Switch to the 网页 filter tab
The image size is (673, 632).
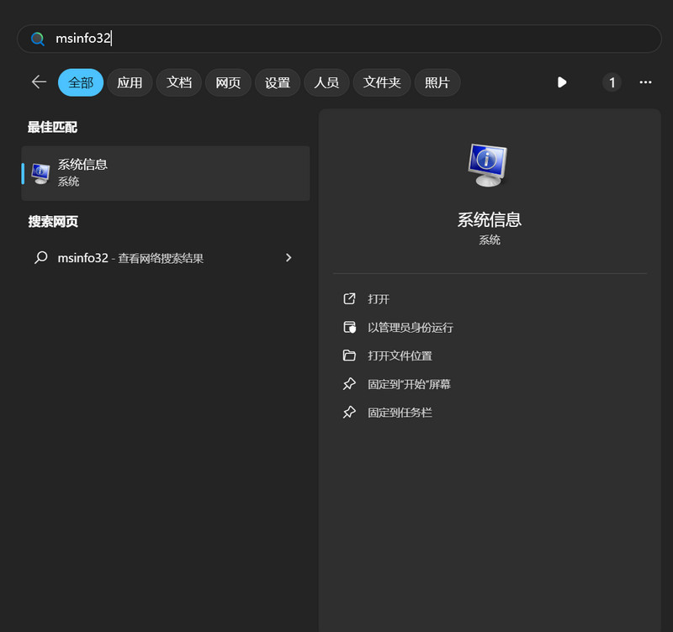228,82
